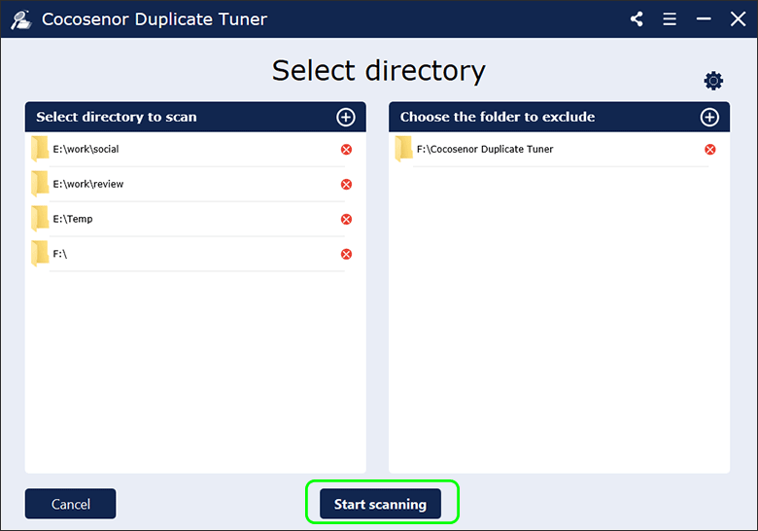Select the F:\ path text
The width and height of the screenshot is (758, 531).
click(60, 254)
